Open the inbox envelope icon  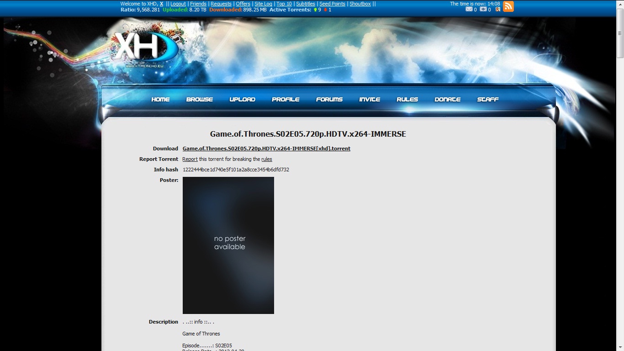469,9
